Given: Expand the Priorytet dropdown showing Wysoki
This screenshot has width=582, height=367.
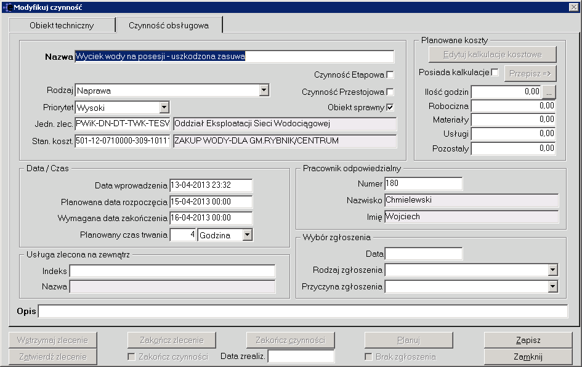Looking at the screenshot, I should [164, 108].
